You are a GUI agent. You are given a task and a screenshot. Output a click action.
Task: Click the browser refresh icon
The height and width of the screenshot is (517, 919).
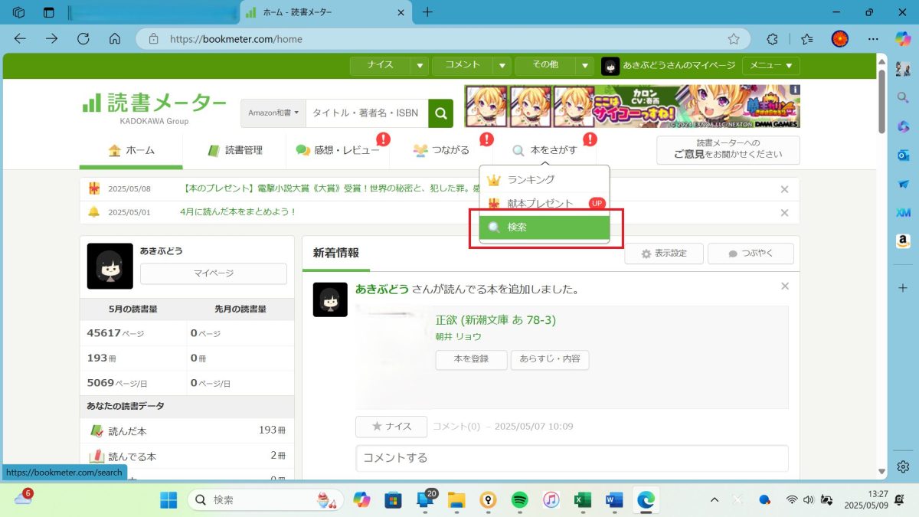tap(83, 38)
